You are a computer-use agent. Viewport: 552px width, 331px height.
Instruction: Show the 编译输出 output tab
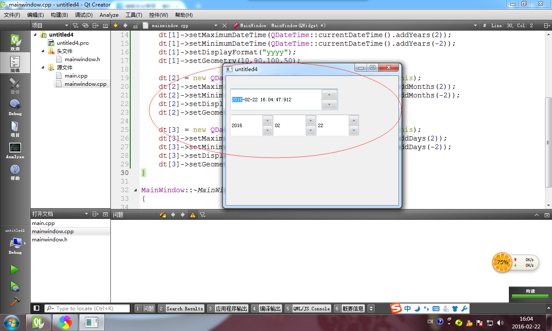pyautogui.click(x=266, y=309)
